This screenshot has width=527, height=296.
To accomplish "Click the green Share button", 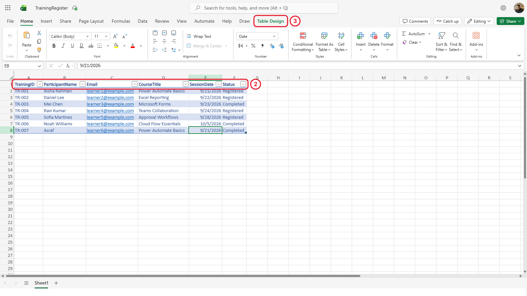I will [511, 21].
